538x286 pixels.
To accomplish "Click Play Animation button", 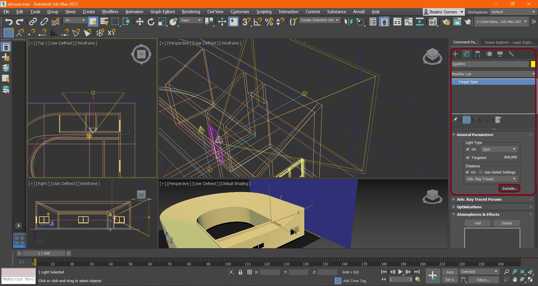I will 400,272.
